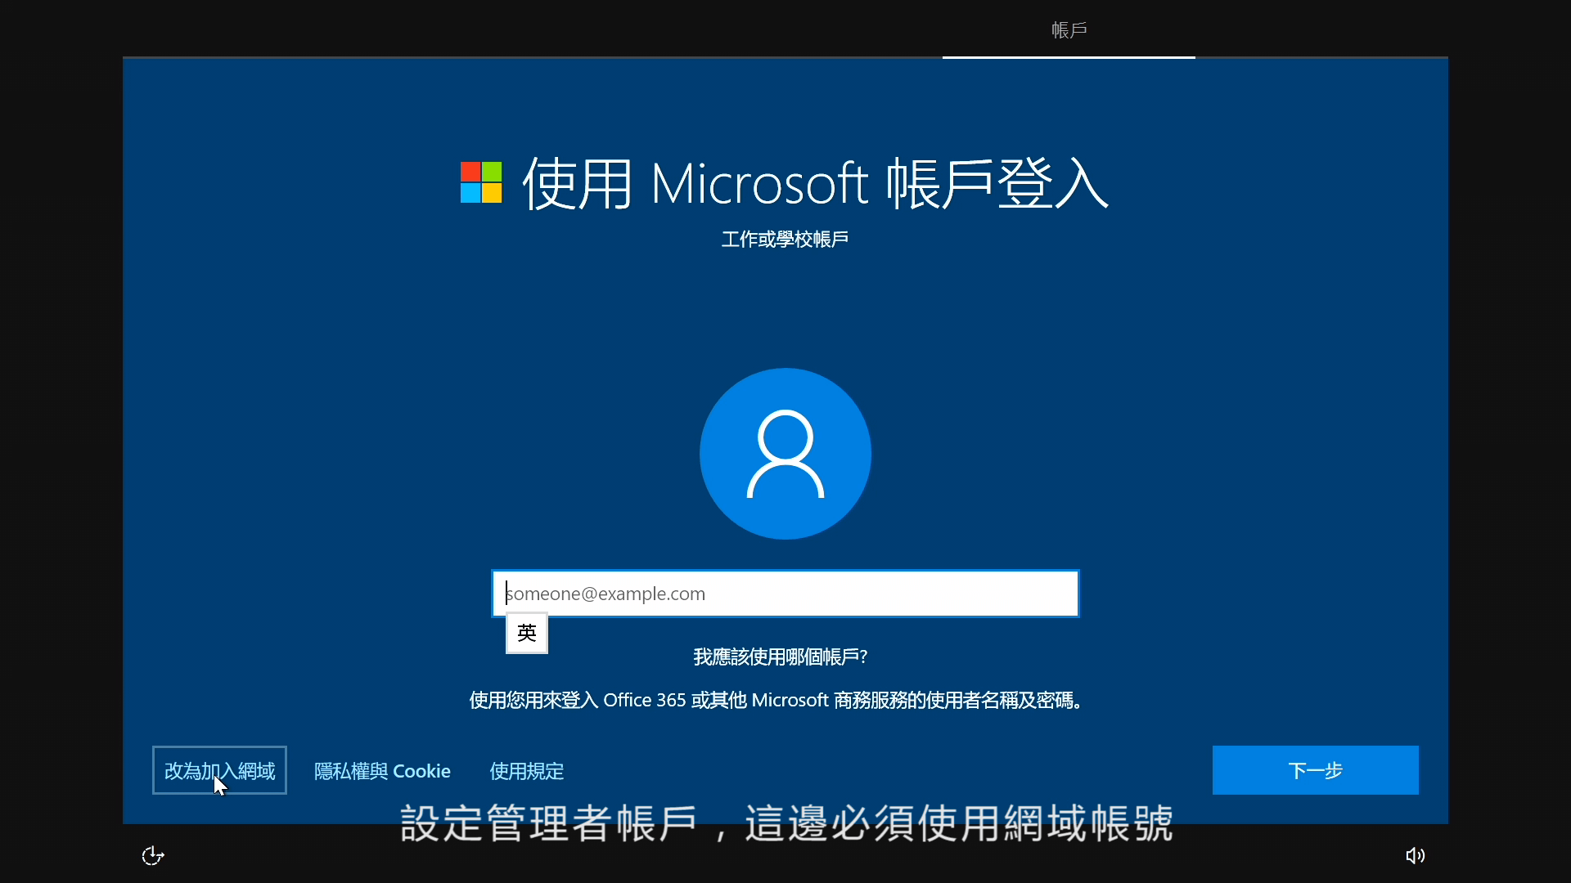Click the Ease of Access icon
The width and height of the screenshot is (1571, 883).
click(x=153, y=855)
